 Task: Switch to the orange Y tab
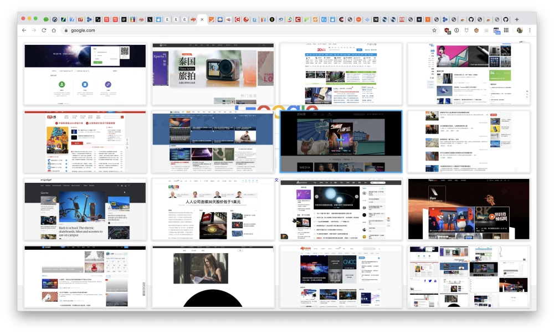[x=428, y=19]
